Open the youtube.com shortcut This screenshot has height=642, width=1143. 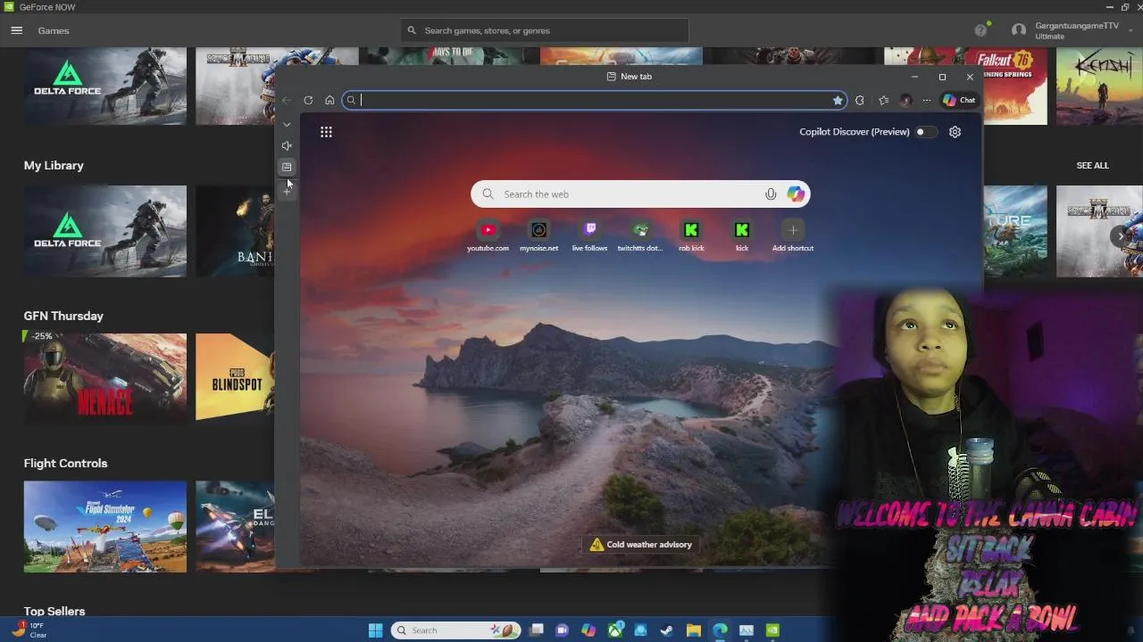tap(488, 235)
